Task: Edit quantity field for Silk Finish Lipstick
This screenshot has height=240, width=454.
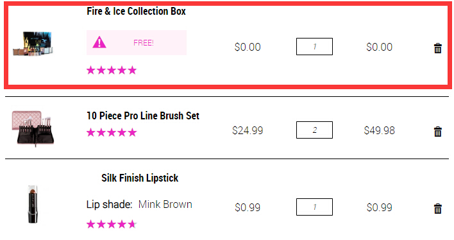Action: pos(314,207)
